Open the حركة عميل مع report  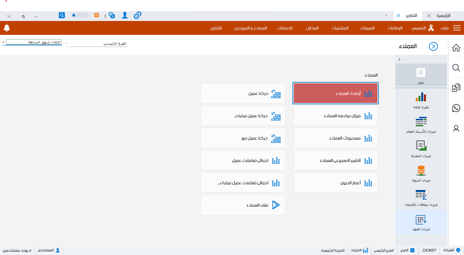tap(243, 138)
